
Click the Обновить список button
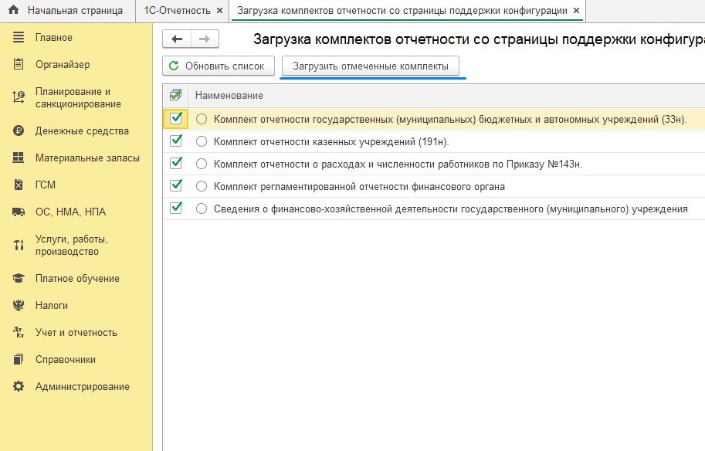pos(219,66)
